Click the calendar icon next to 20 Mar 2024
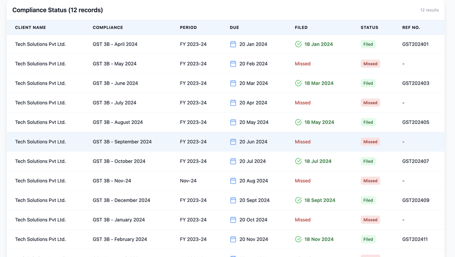Viewport: 455px width, 257px height. [233, 83]
